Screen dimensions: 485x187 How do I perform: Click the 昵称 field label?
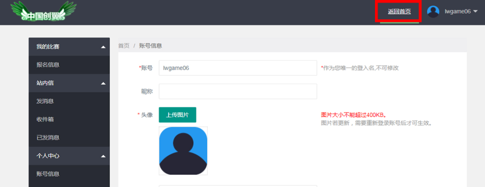click(147, 92)
